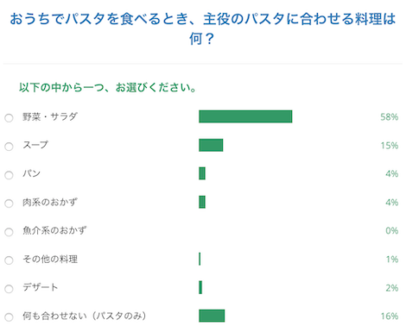This screenshot has height=332, width=406.
Task: Select the 野菜・サラダ radio button
Action: tap(9, 118)
